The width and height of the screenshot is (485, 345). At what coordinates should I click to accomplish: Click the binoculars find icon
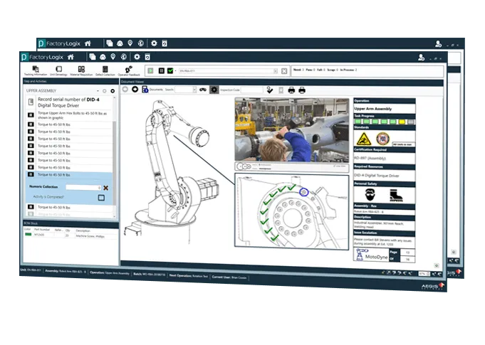(203, 90)
